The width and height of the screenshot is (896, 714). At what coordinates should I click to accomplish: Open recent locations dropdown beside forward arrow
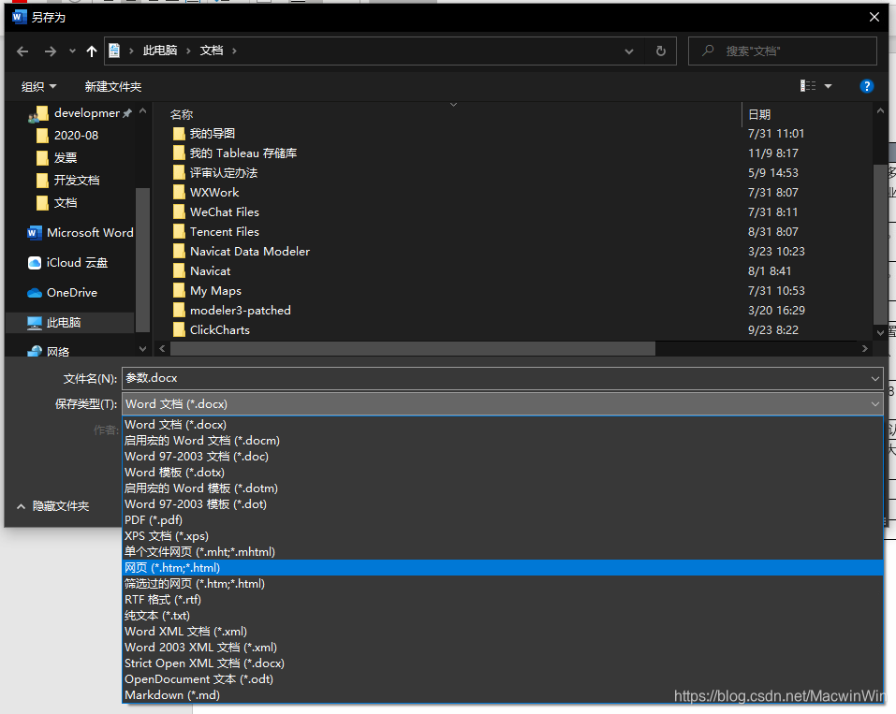[x=72, y=51]
